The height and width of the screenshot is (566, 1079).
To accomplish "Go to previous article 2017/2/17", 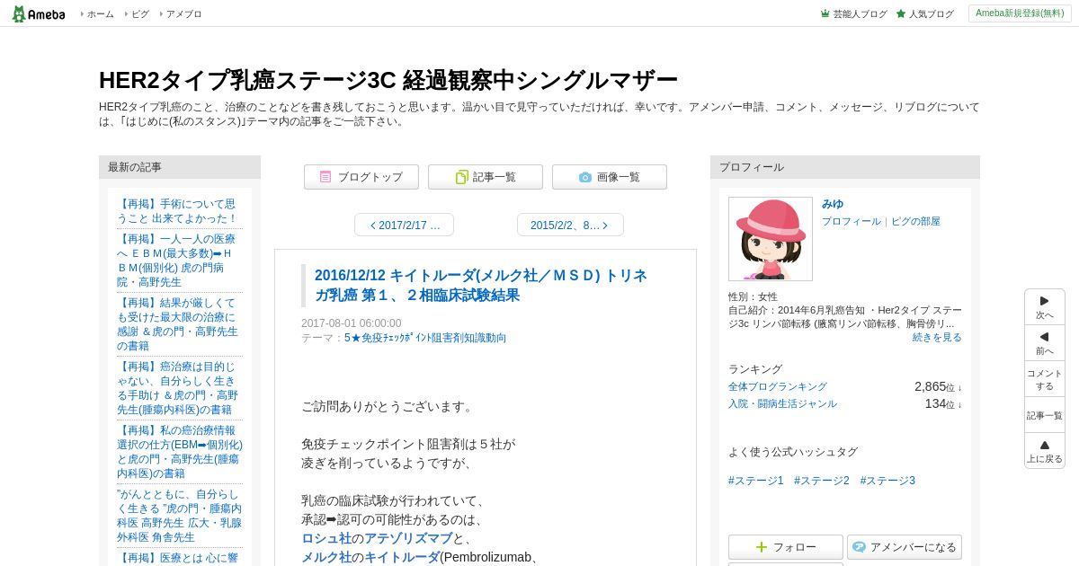I will click(405, 225).
